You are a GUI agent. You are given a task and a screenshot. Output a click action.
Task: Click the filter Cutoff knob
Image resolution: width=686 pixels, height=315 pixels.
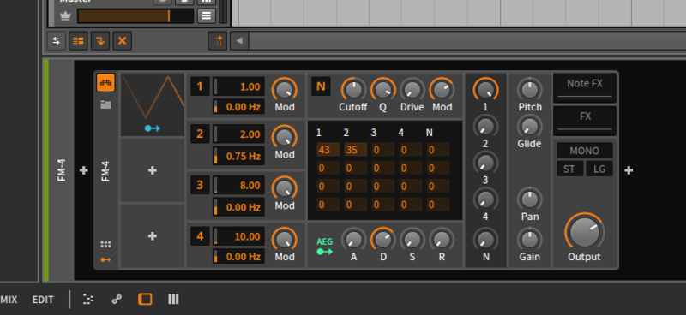(353, 90)
